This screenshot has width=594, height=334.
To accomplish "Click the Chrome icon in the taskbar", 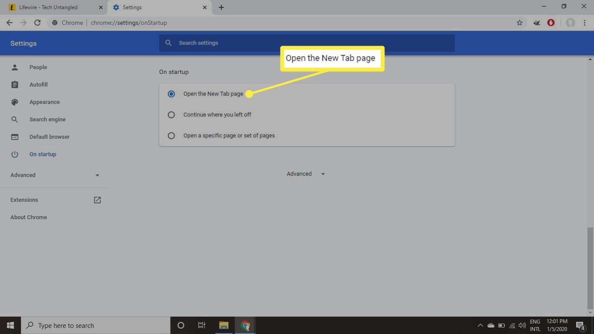I will click(245, 325).
